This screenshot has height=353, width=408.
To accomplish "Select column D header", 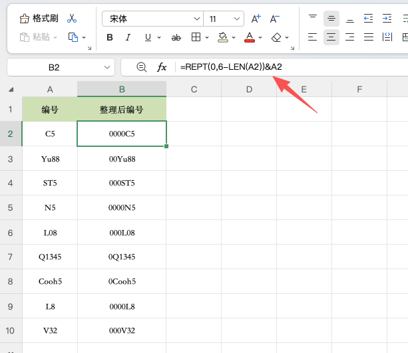I will point(249,90).
